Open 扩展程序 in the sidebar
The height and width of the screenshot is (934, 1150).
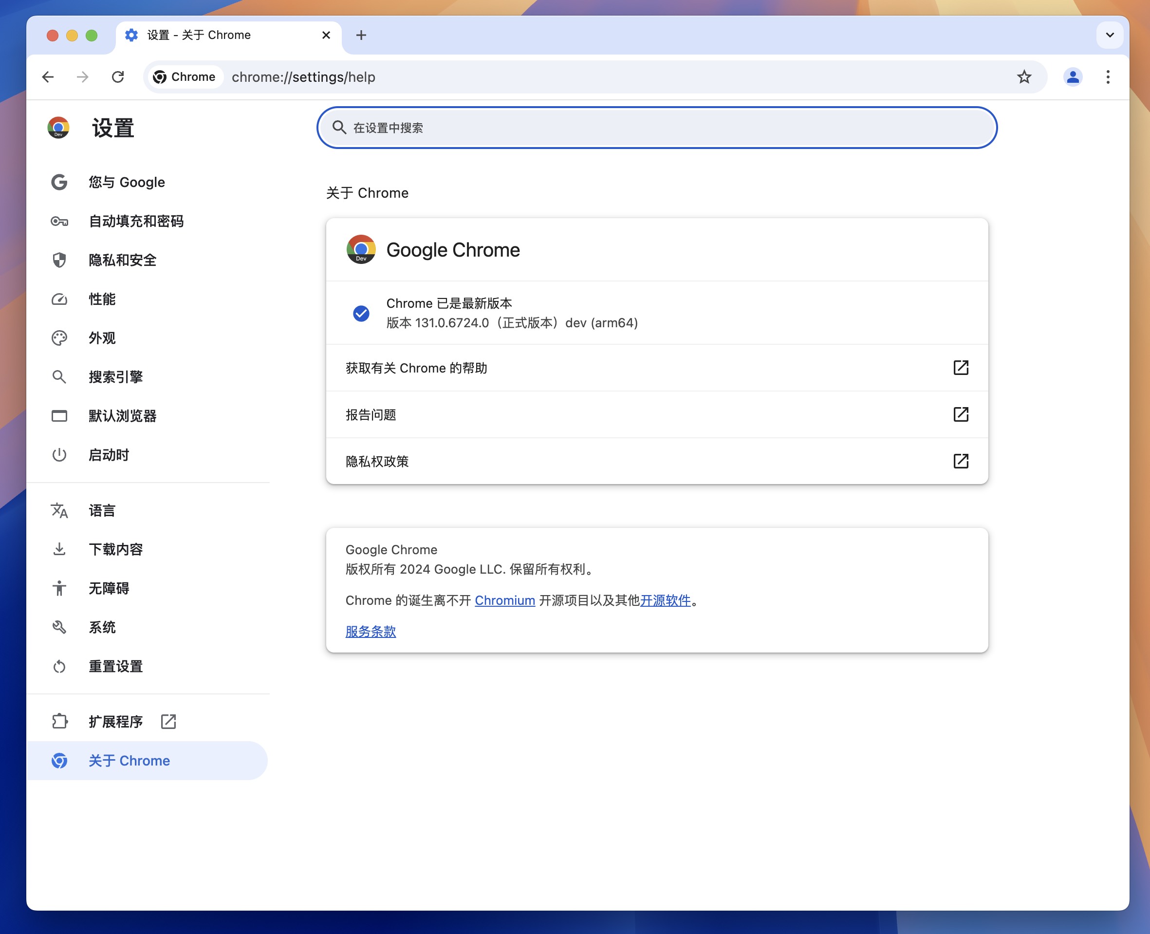click(148, 722)
